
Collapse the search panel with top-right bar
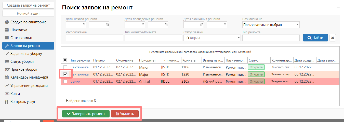(338, 7)
